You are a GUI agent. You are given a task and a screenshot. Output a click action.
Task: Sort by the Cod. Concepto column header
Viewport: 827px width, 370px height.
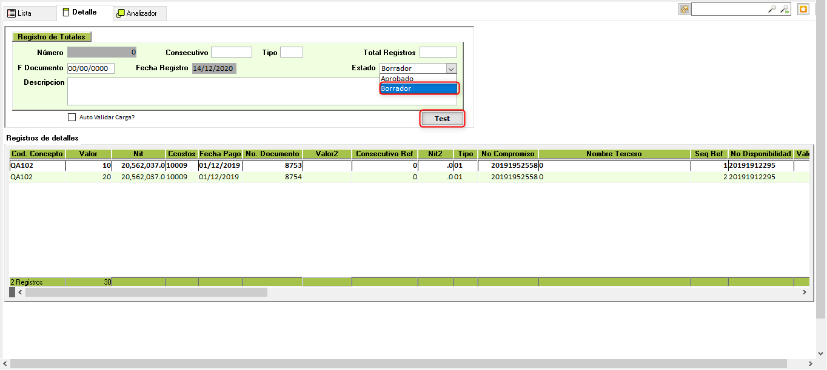click(x=37, y=154)
